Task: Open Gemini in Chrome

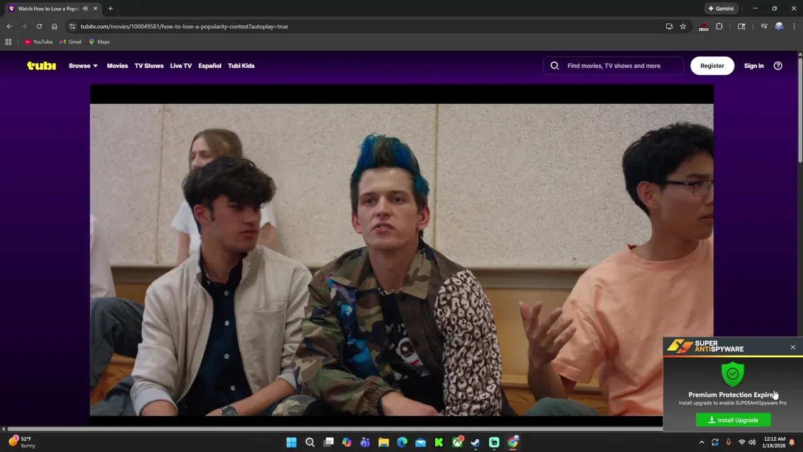Action: click(x=721, y=9)
